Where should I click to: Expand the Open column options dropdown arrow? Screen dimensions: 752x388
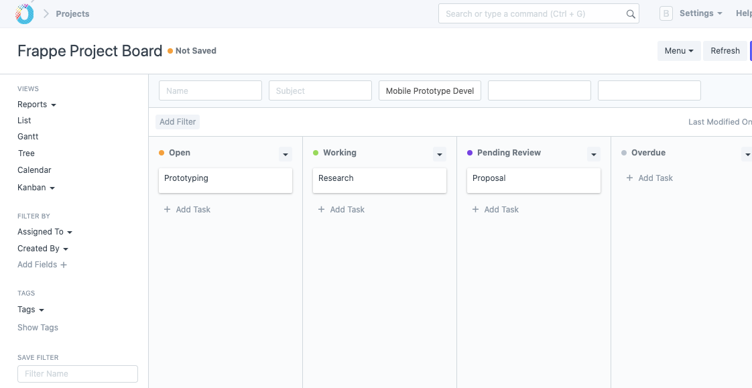(286, 154)
